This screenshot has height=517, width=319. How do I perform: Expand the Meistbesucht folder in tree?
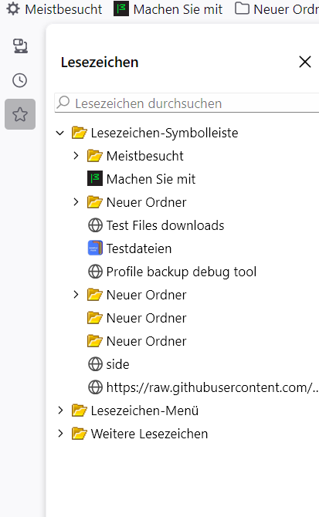pyautogui.click(x=76, y=156)
